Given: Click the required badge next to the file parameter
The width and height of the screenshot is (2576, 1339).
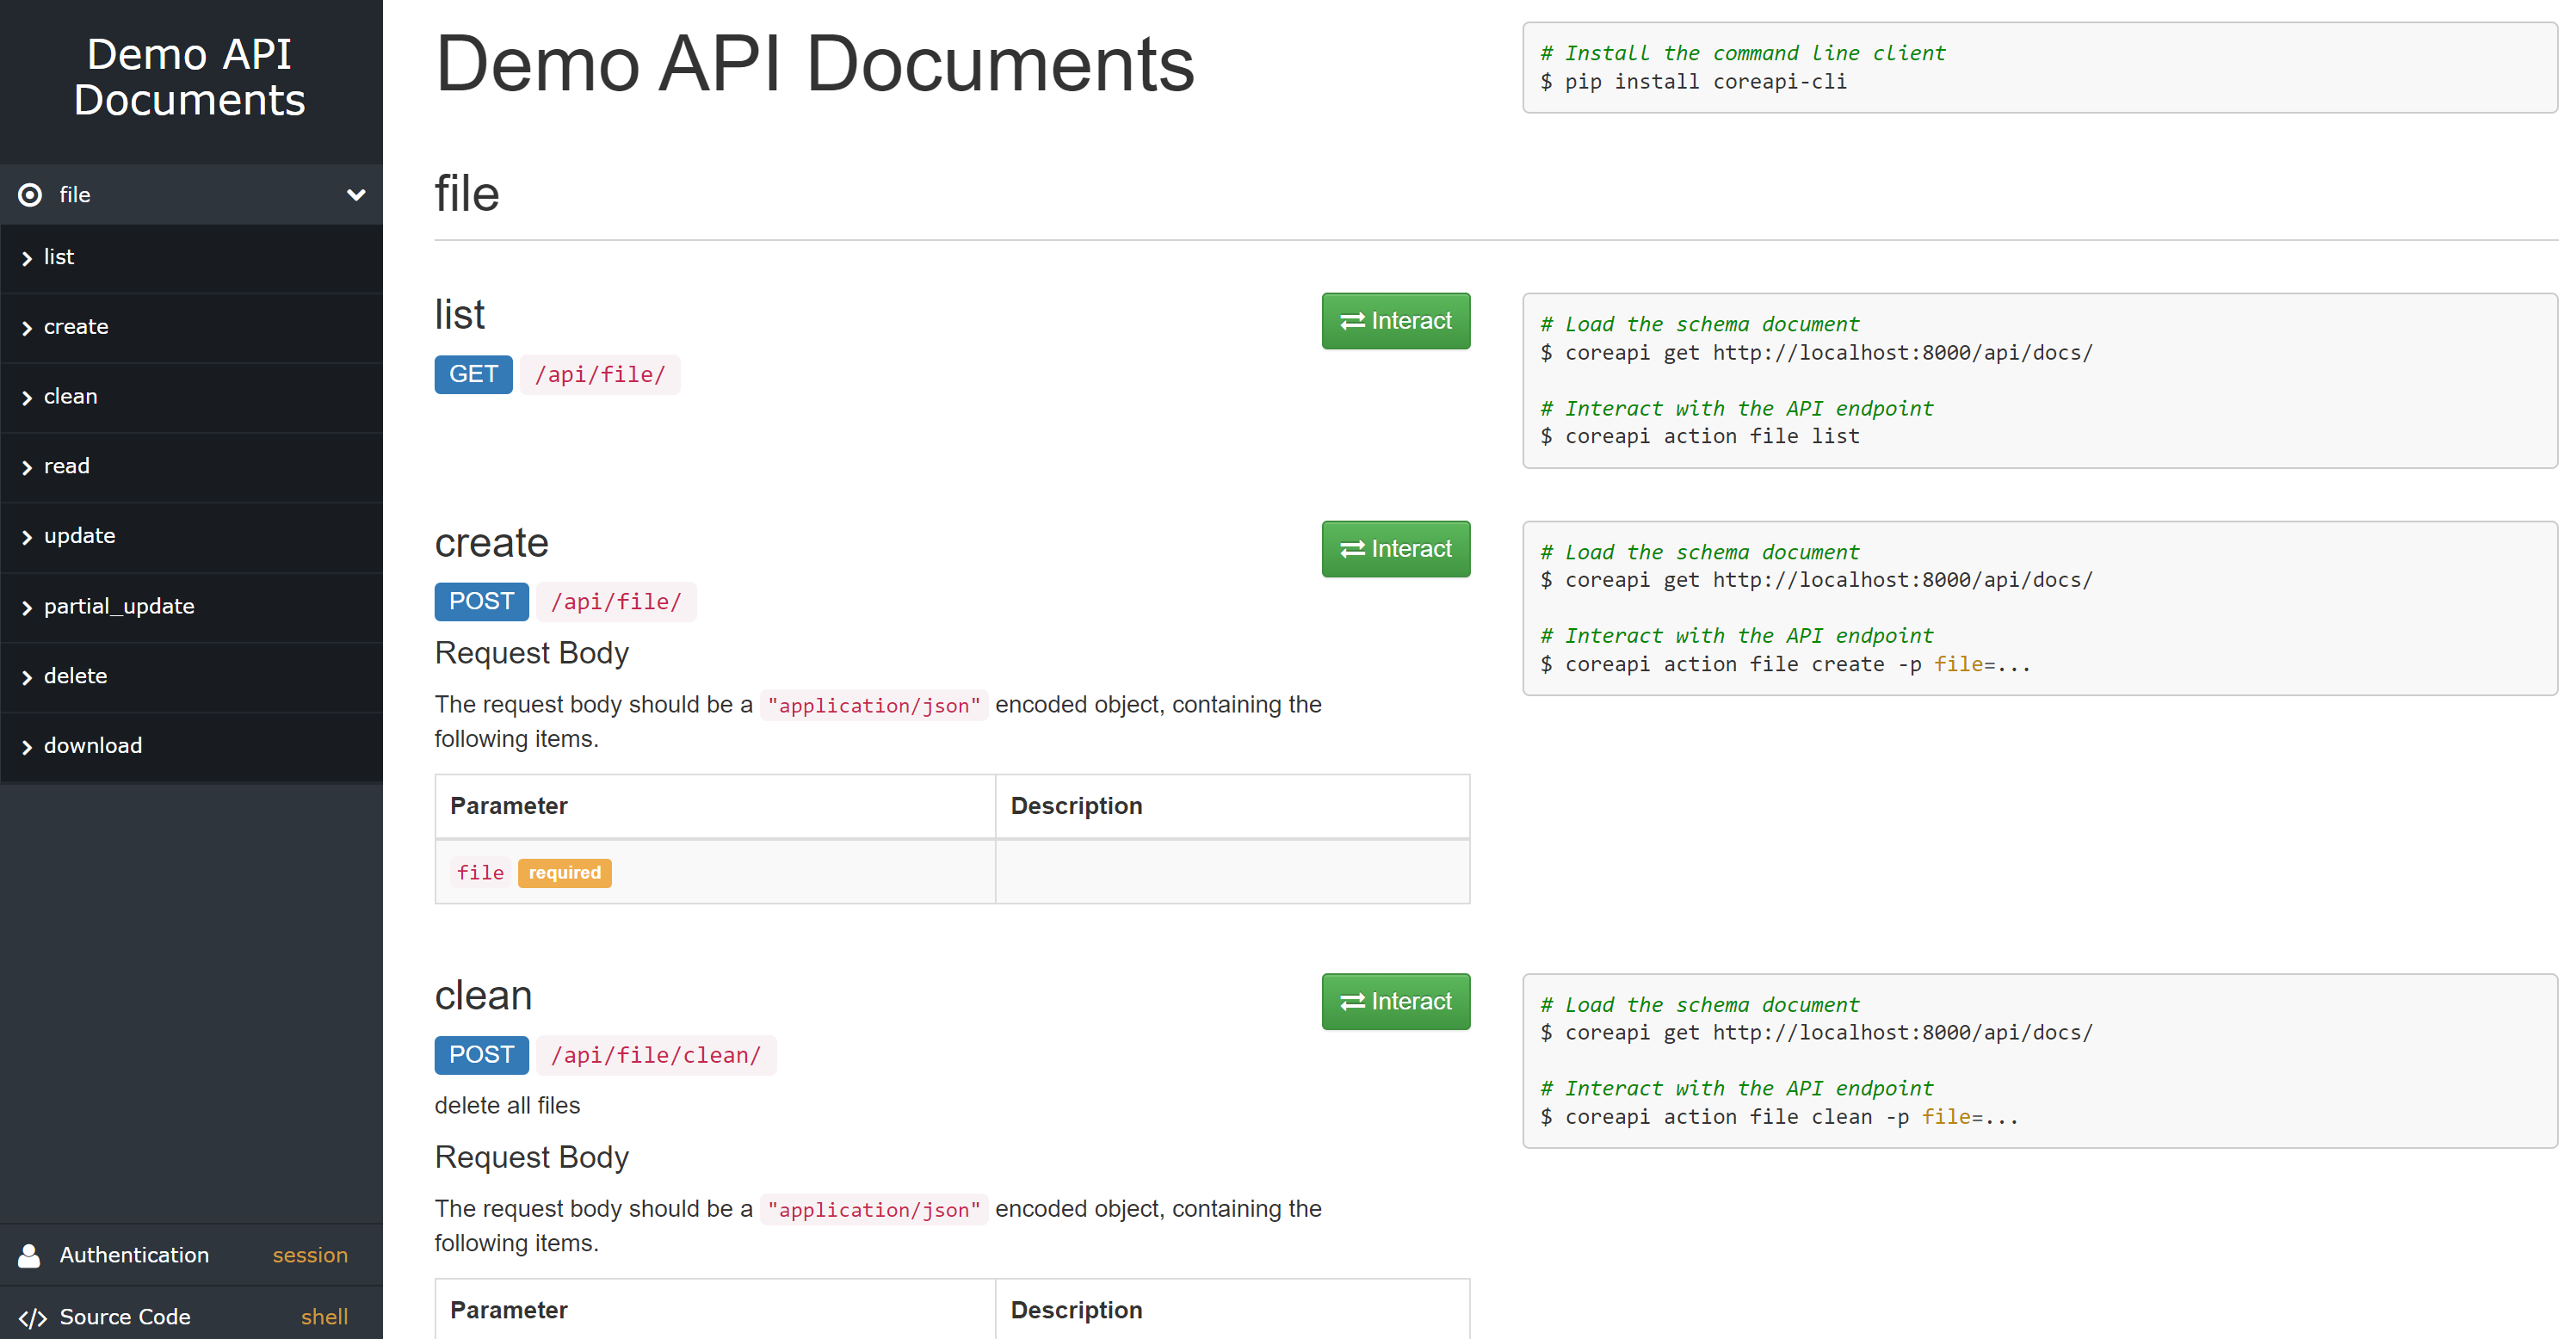Looking at the screenshot, I should 564,872.
